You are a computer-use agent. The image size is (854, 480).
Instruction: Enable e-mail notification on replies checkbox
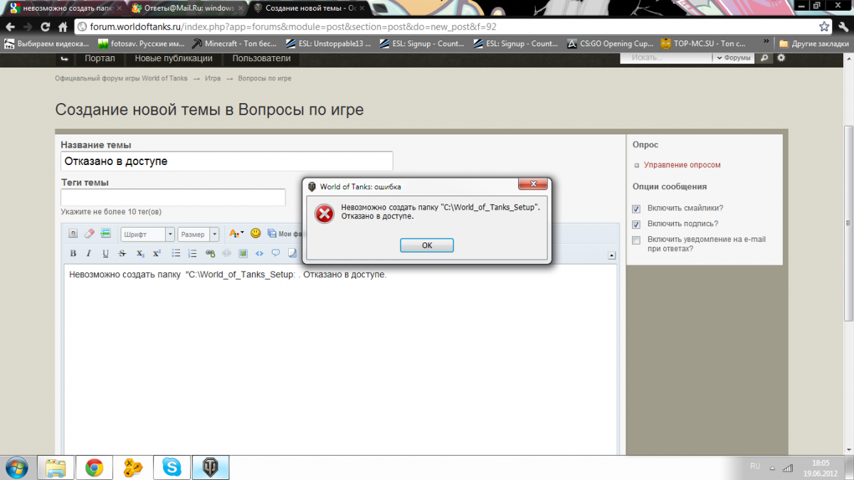(636, 240)
